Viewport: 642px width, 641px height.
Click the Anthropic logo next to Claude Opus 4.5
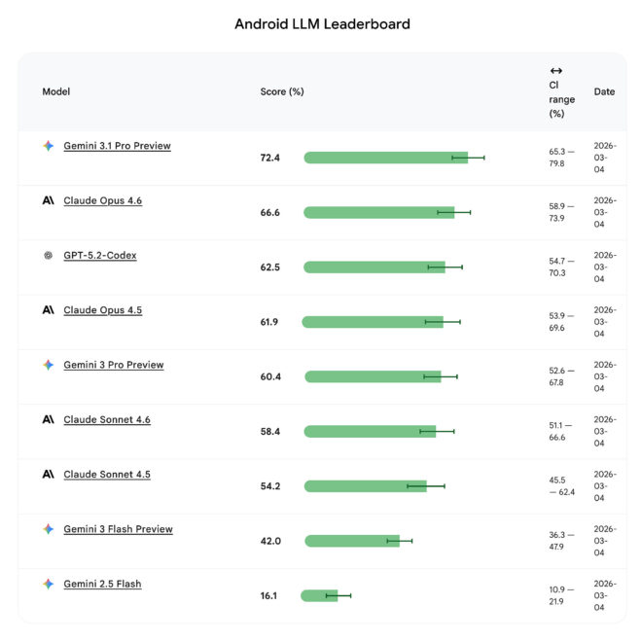coord(48,310)
